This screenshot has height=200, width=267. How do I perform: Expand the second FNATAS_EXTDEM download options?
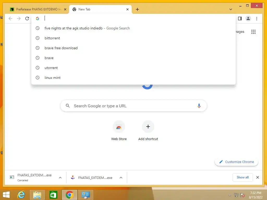click(x=121, y=178)
